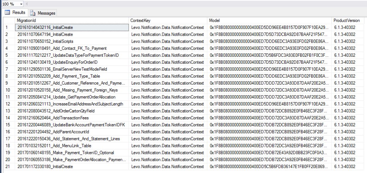
Task: Open the 100 % zoom dropdown
Action: coord(21,4)
